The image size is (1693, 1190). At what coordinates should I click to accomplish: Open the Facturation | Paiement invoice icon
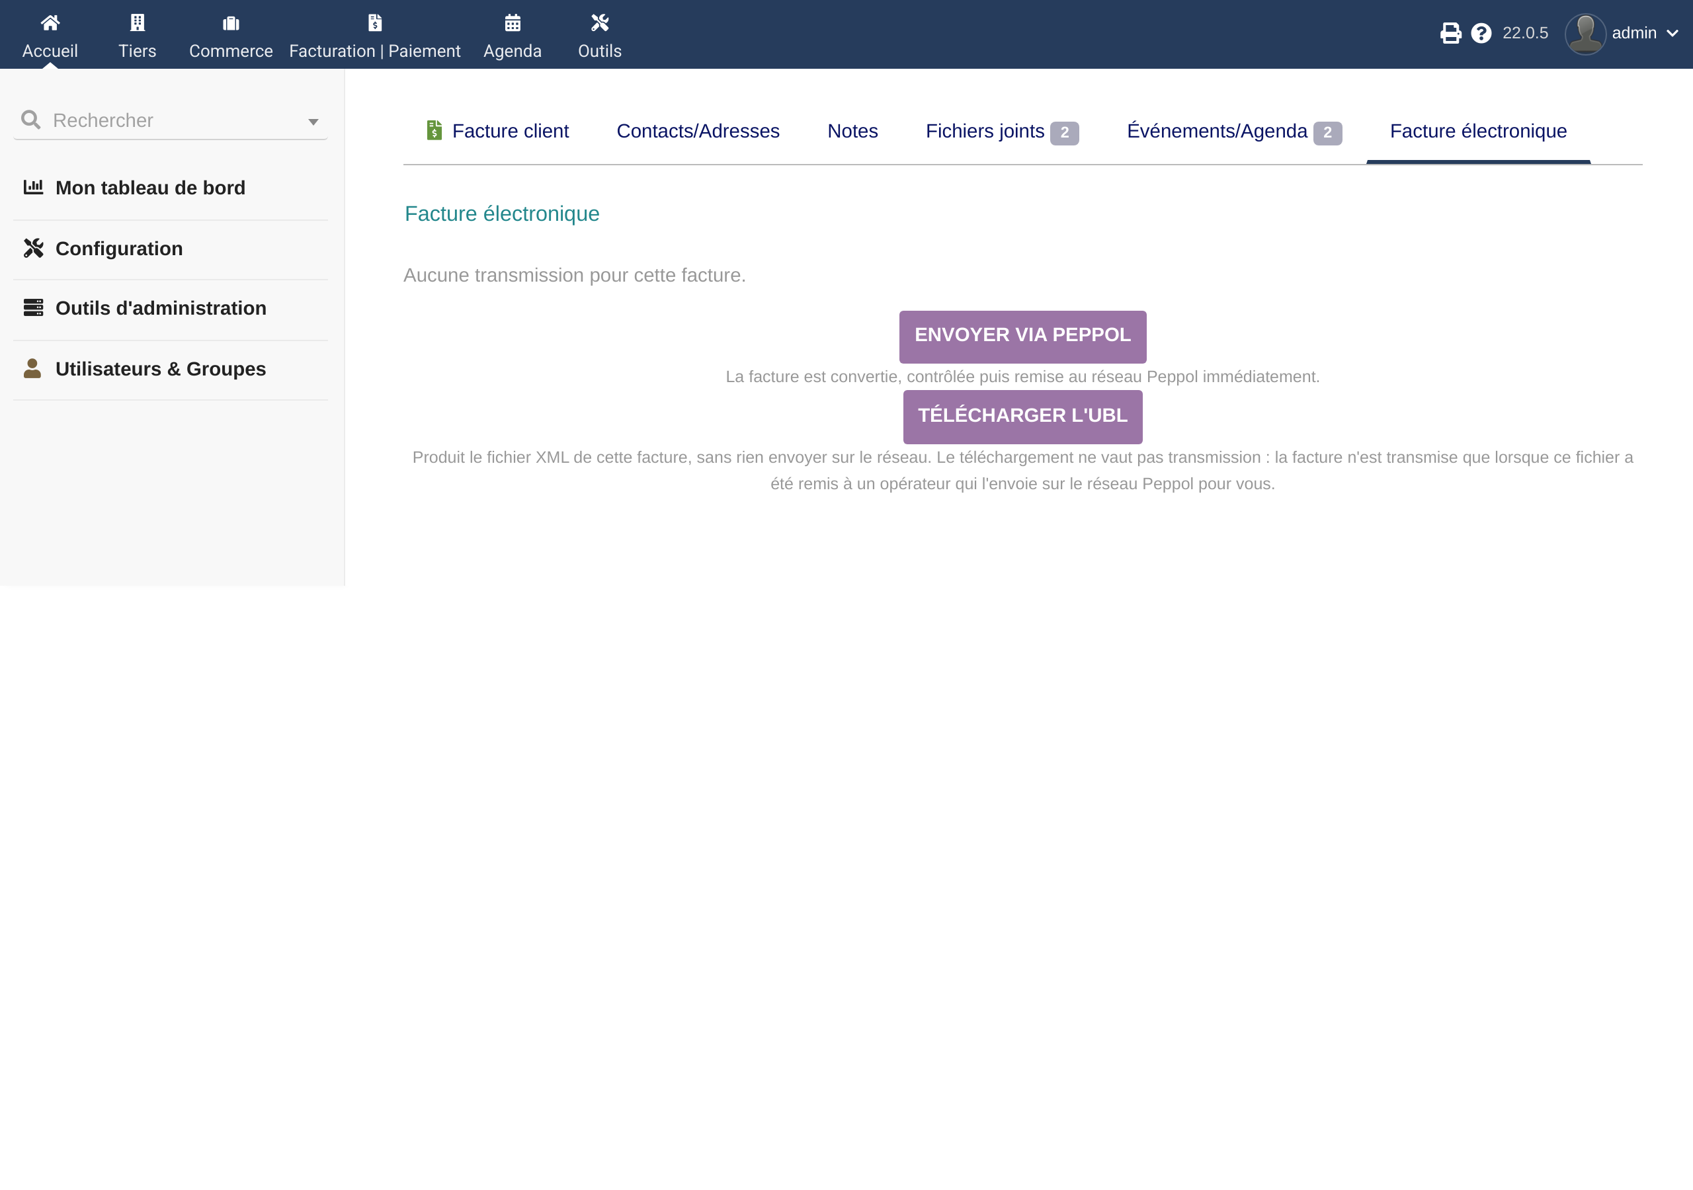374,23
